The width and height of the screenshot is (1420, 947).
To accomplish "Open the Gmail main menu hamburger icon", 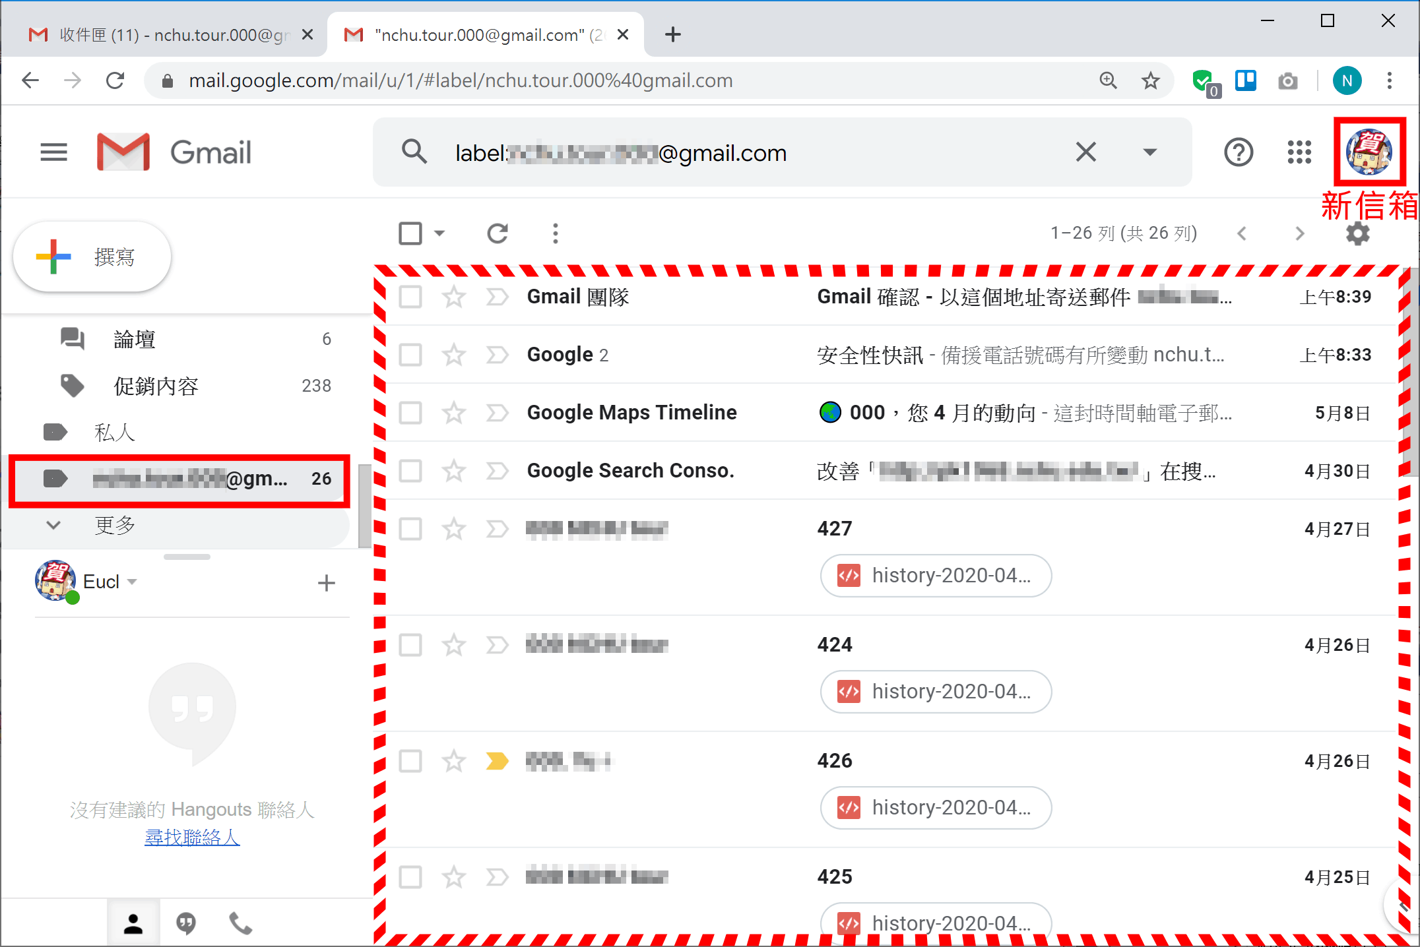I will 53,152.
